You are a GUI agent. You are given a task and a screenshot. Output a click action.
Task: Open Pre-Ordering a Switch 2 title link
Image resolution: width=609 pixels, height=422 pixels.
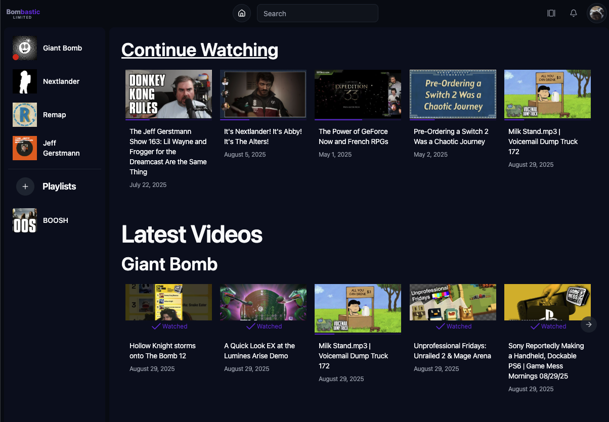[x=451, y=136]
